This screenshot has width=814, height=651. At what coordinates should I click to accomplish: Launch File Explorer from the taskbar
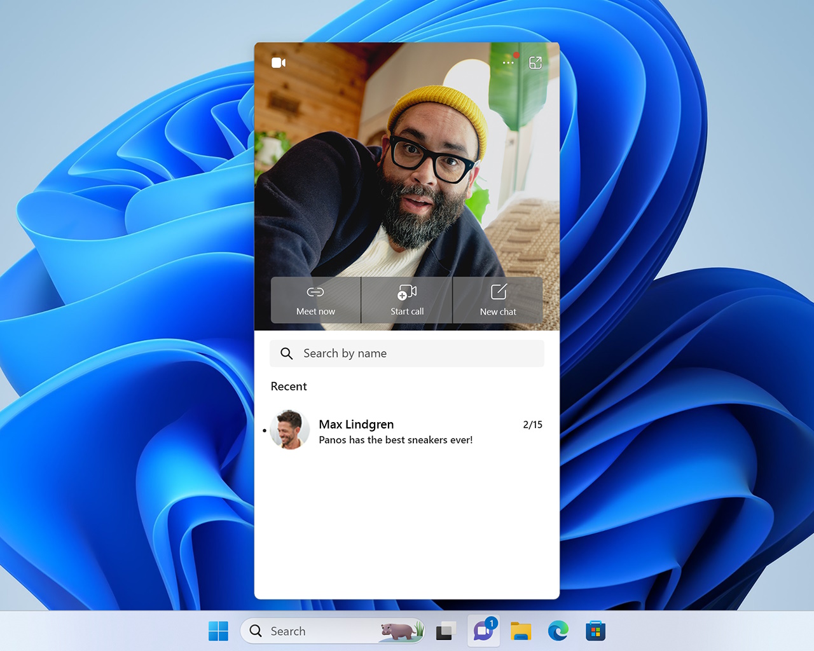point(521,631)
